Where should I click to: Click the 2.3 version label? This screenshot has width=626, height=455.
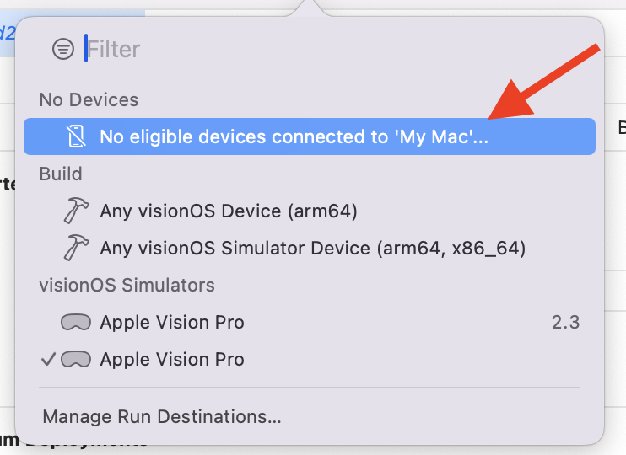pos(565,322)
